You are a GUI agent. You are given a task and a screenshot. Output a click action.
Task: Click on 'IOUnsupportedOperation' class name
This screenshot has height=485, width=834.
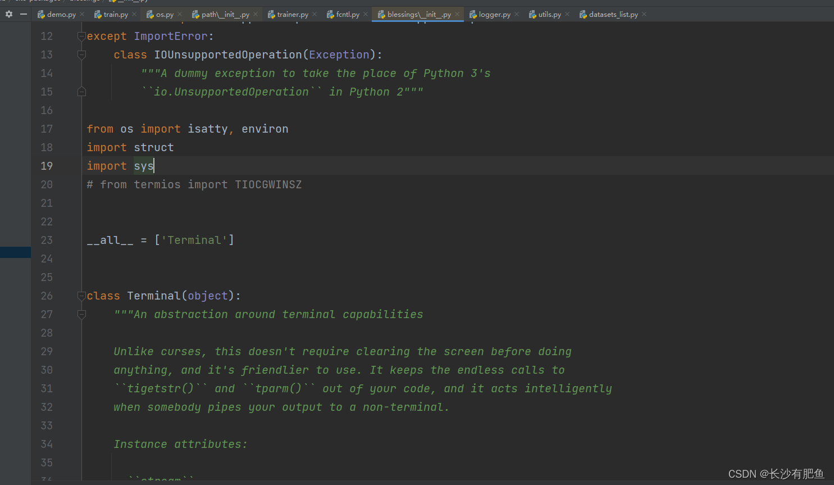[228, 55]
